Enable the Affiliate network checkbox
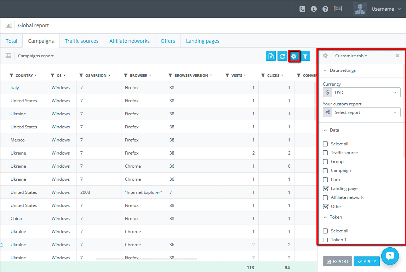The image size is (406, 272). (326, 197)
